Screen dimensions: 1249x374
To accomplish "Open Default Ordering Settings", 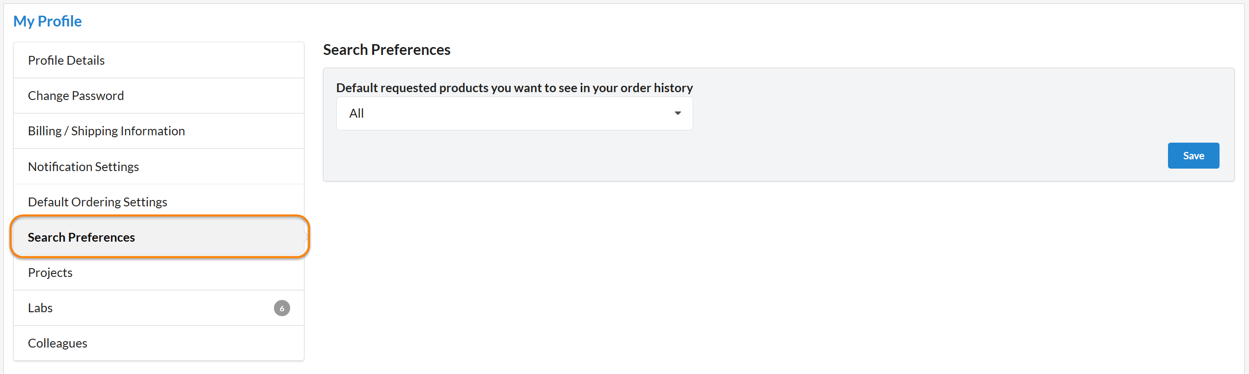I will tap(97, 202).
